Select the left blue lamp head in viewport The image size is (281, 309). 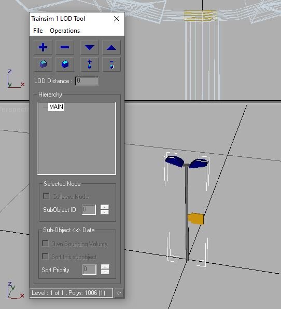point(175,161)
